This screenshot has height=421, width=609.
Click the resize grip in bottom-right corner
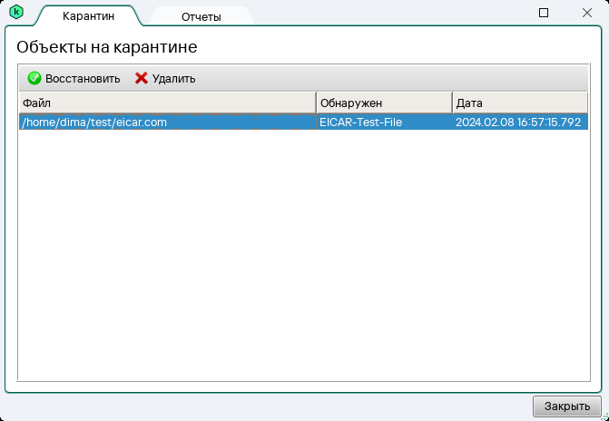(603, 415)
